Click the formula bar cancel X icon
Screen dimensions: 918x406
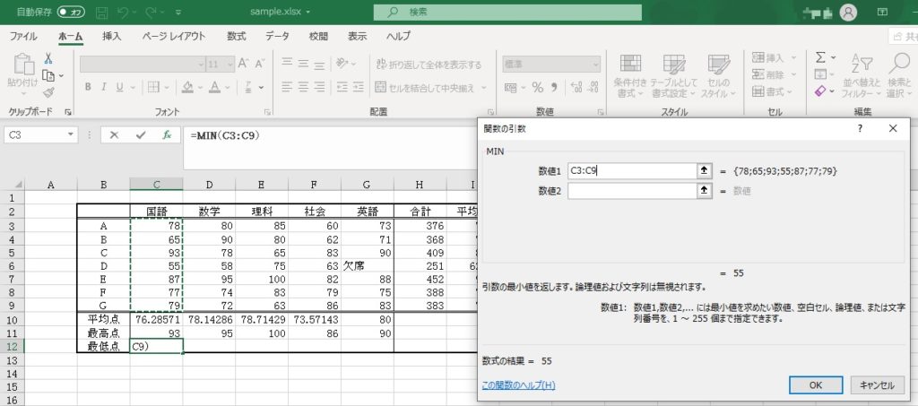tap(114, 135)
